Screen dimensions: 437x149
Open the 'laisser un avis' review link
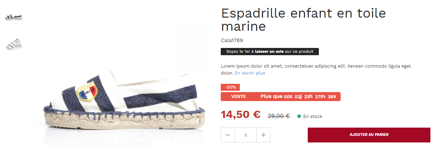[269, 51]
